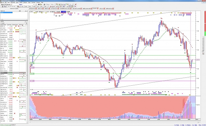Click the watch list horizontal scrollbar
The image size is (206, 126).
click(x=14, y=20)
